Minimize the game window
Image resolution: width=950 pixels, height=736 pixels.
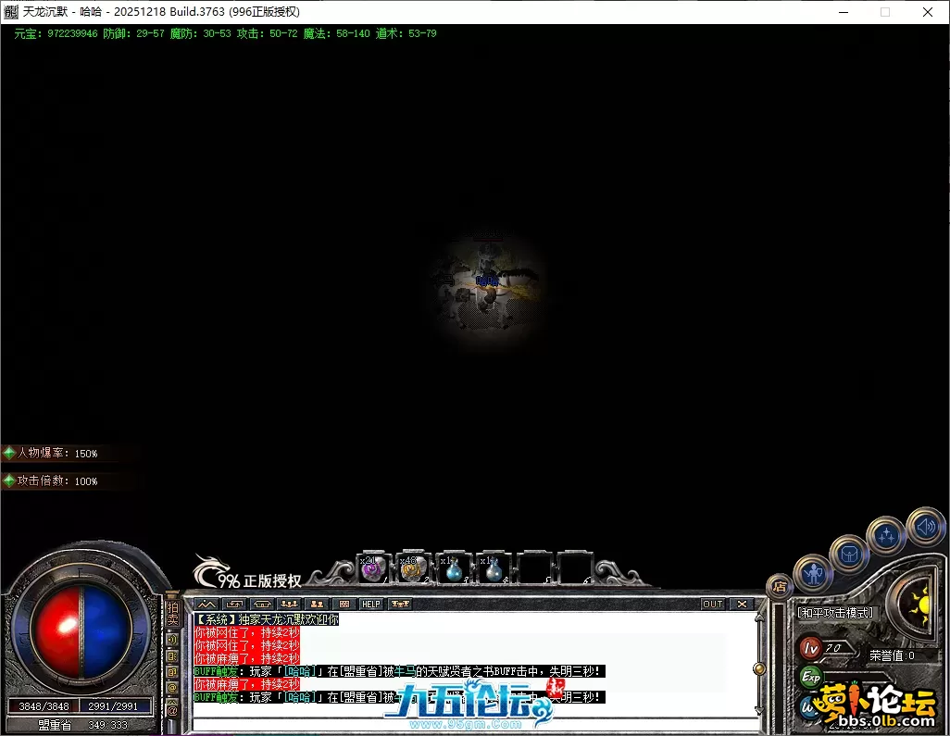click(x=843, y=12)
